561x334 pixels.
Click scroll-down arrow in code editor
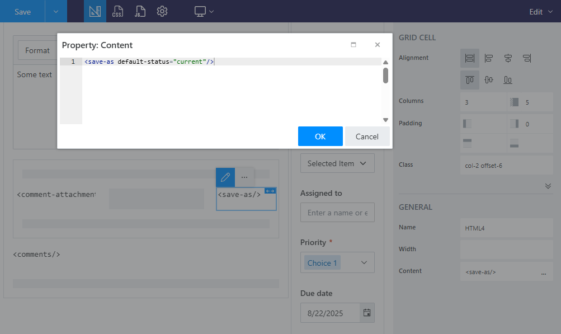[x=385, y=120]
